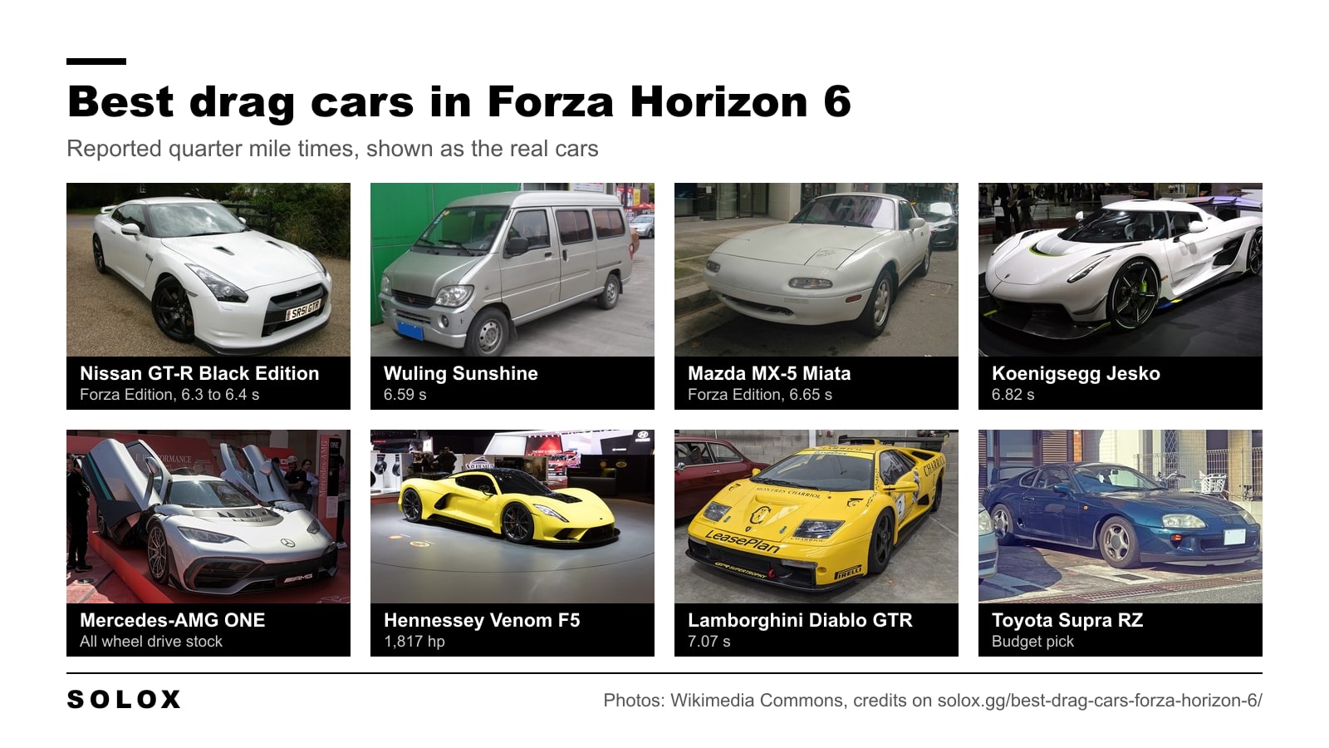This screenshot has height=748, width=1329.
Task: Click the 'Forza Edition, 6.65 s' text
Action: 760,395
